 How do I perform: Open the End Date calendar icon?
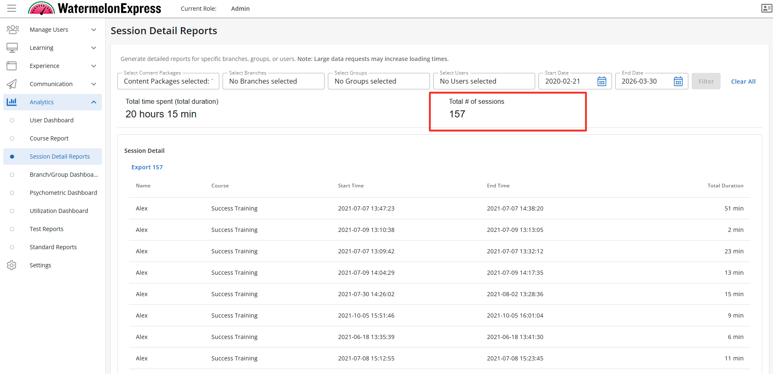(x=678, y=82)
